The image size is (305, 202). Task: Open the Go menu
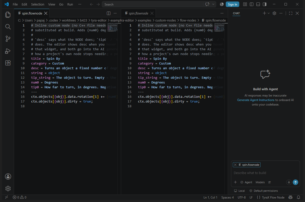point(61,4)
